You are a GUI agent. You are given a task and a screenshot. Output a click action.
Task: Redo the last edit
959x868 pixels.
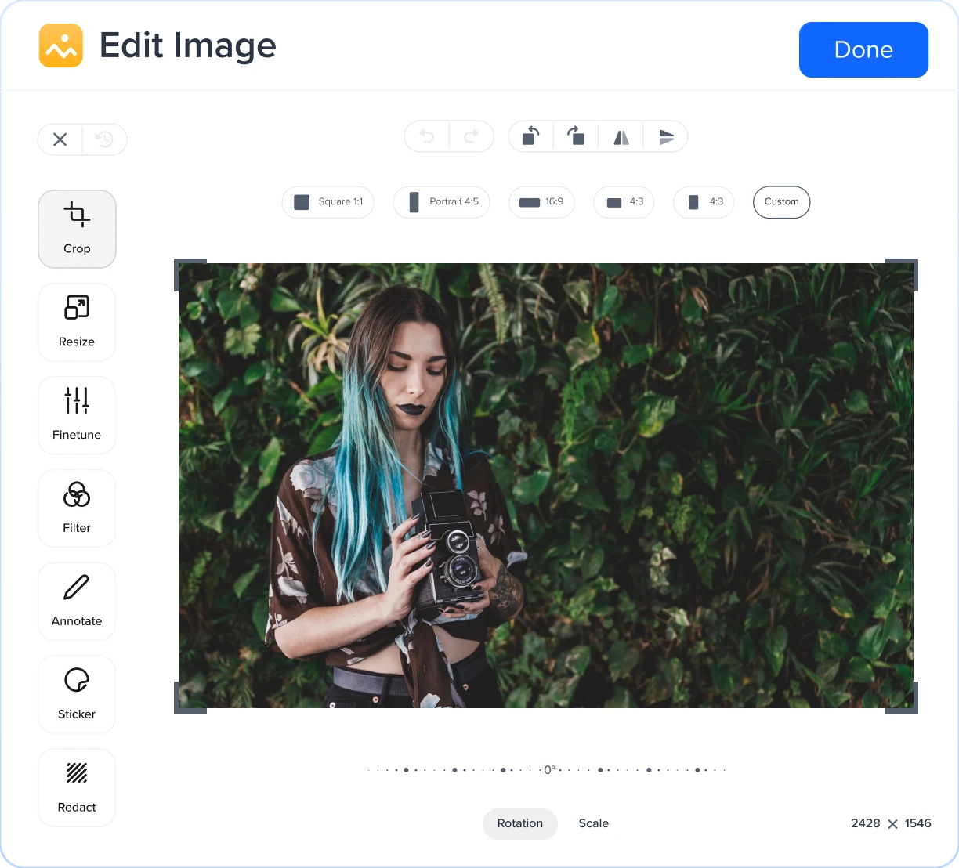click(472, 136)
